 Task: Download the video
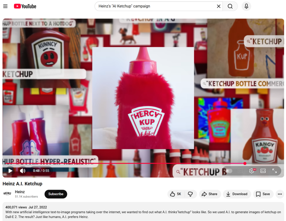point(237,194)
